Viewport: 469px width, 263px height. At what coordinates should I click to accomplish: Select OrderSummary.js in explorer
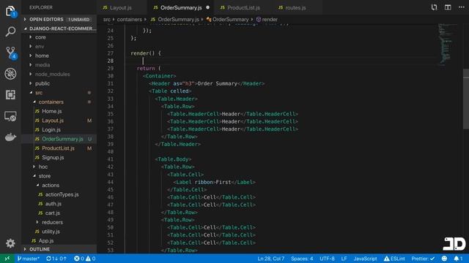coord(59,139)
